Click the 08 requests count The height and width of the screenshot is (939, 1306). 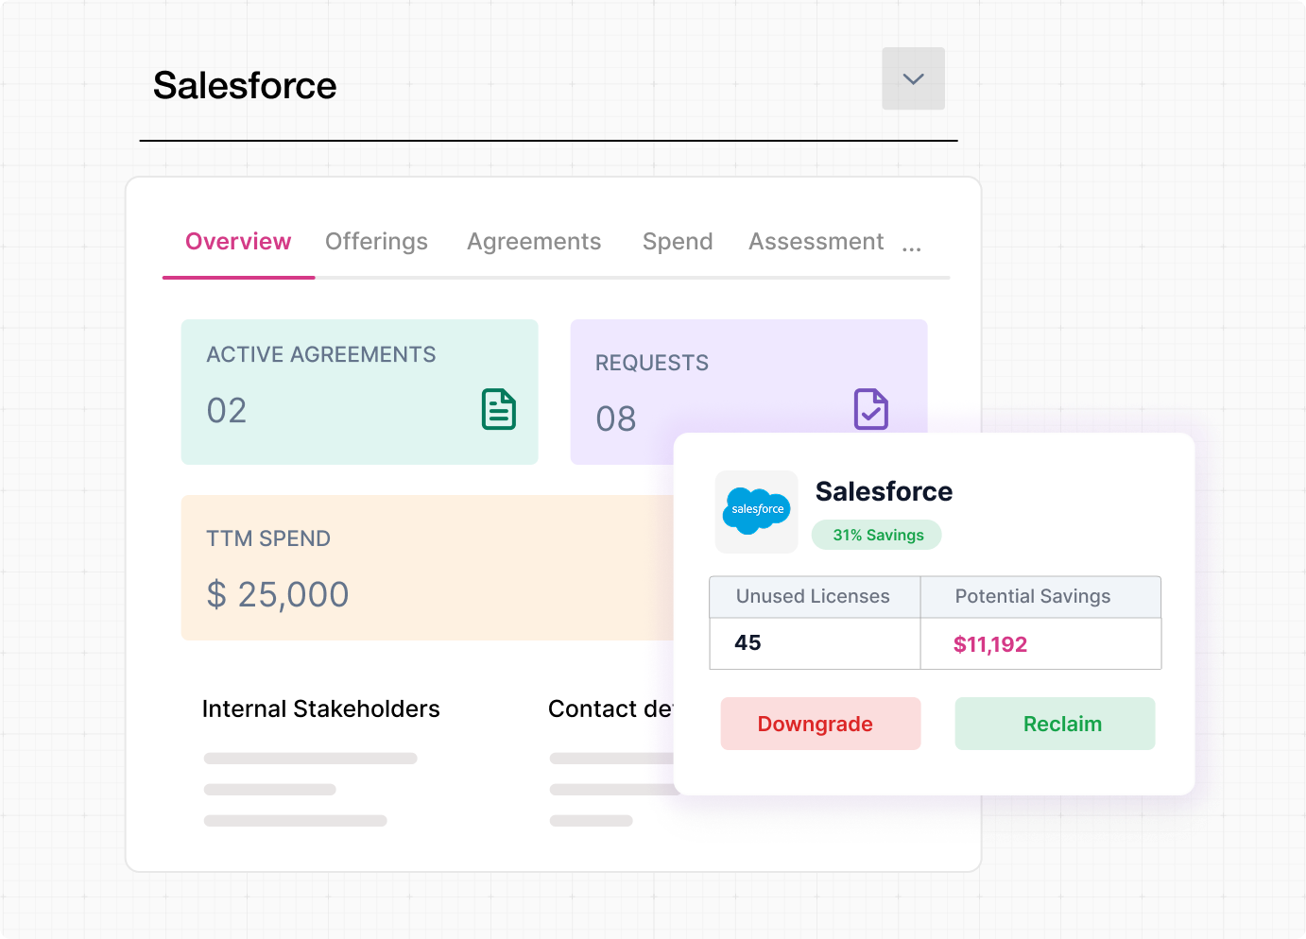(616, 418)
